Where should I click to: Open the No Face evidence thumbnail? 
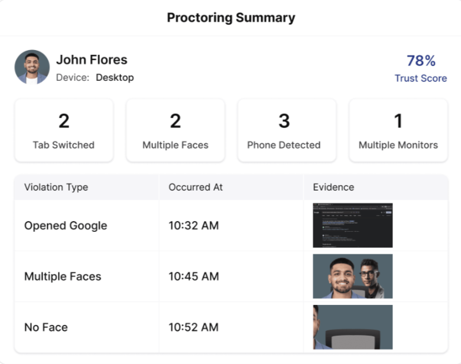(352, 327)
